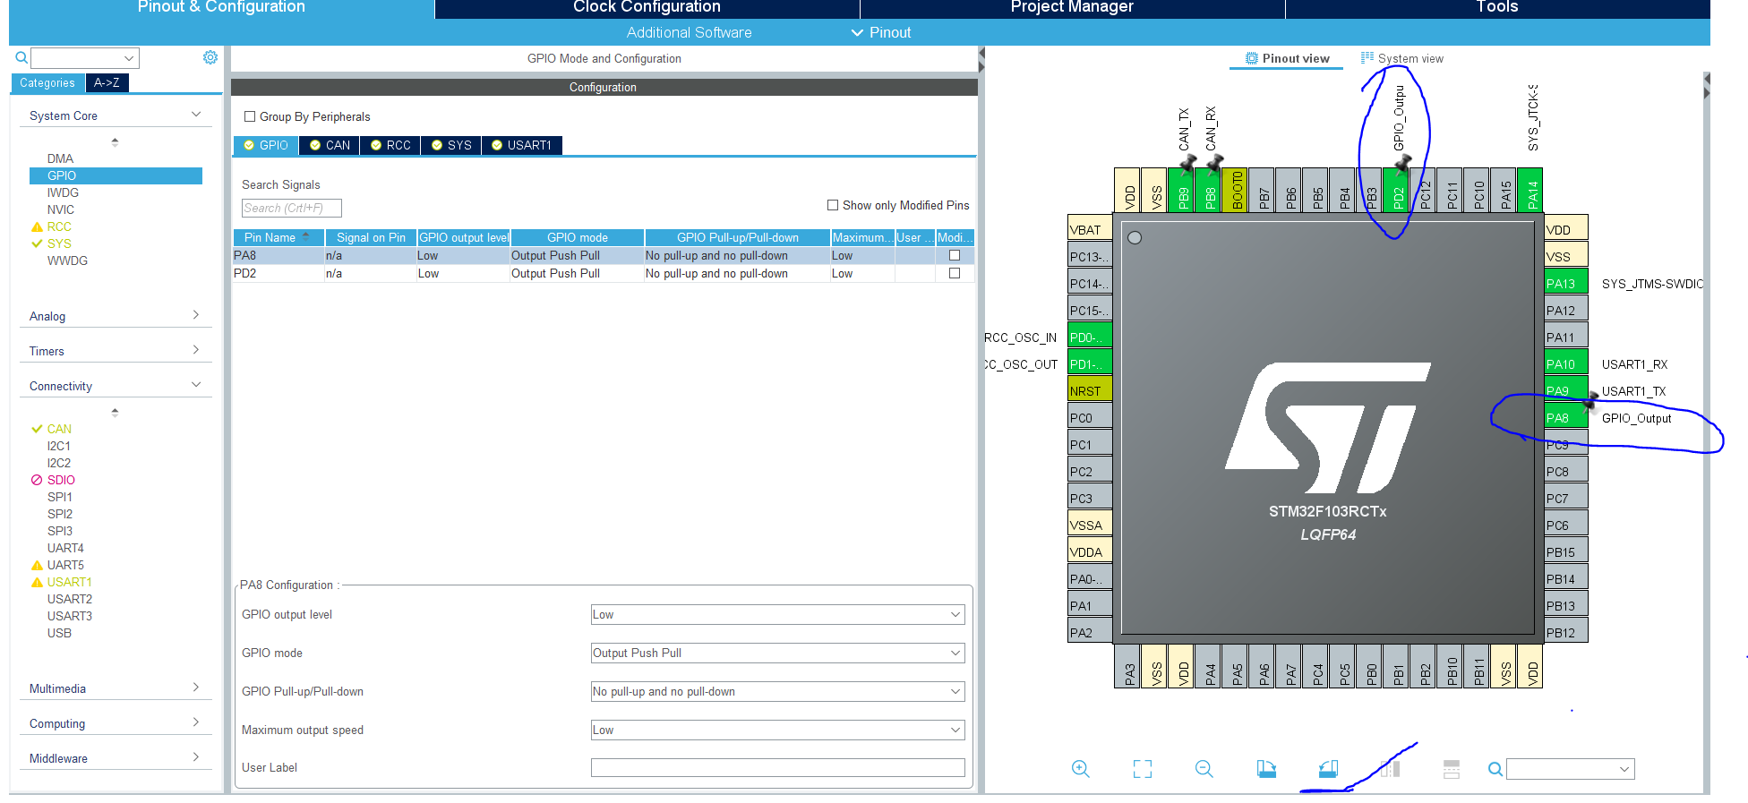This screenshot has width=1748, height=803.
Task: Open the settings gear in categories panel
Action: coord(210,57)
